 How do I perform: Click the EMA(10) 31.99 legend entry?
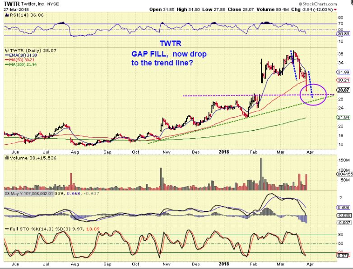click(x=21, y=55)
